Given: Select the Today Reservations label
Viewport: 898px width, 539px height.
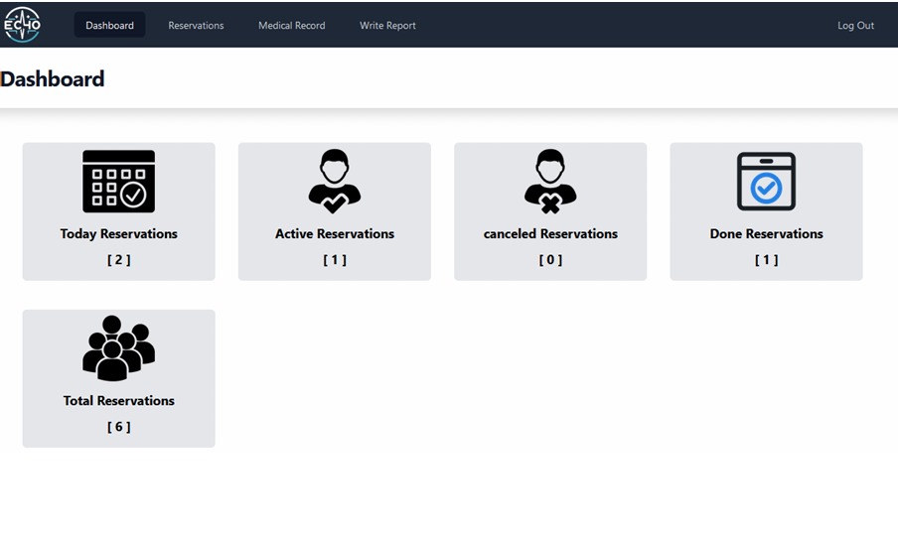Looking at the screenshot, I should 118,233.
